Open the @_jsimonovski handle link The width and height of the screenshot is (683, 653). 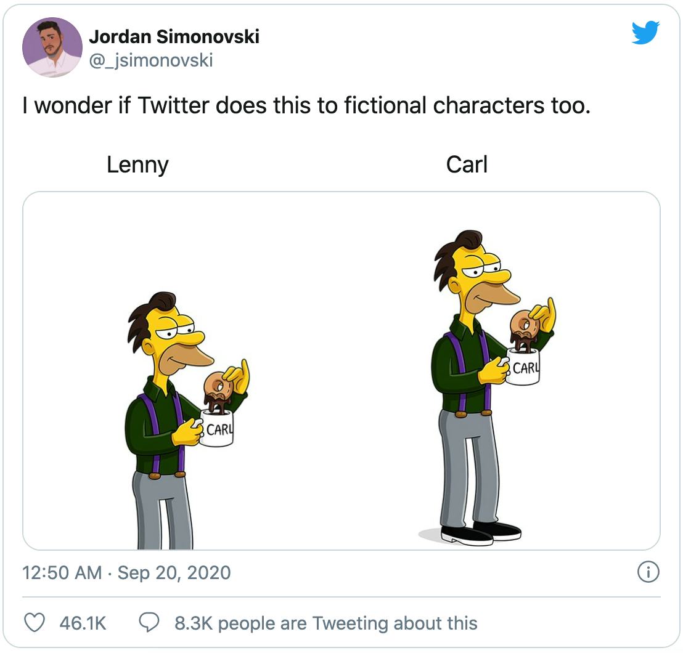click(x=151, y=60)
